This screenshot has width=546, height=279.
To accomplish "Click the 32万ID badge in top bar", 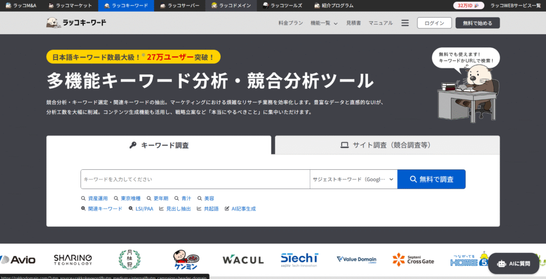I will [469, 5].
